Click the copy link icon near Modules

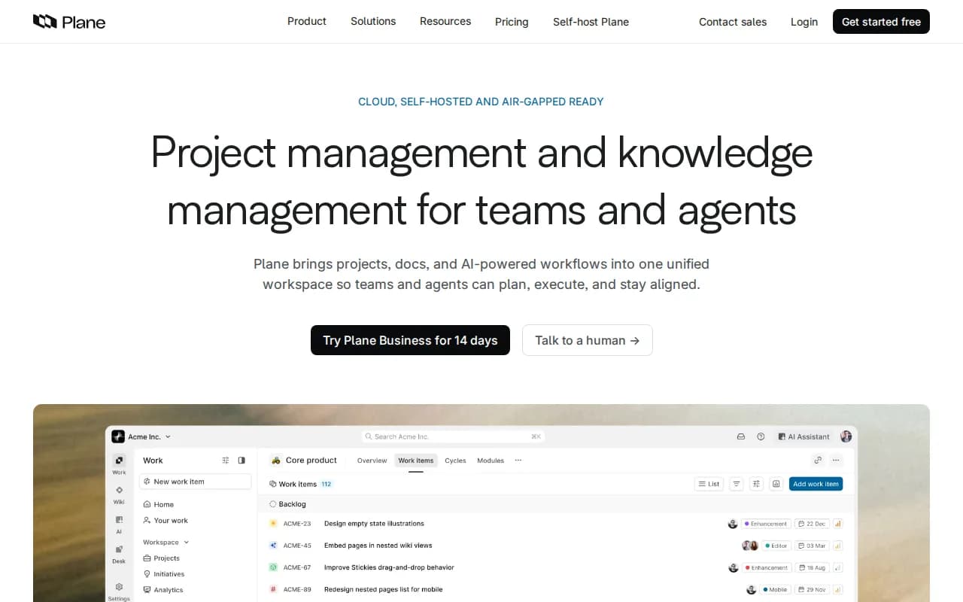[818, 461]
